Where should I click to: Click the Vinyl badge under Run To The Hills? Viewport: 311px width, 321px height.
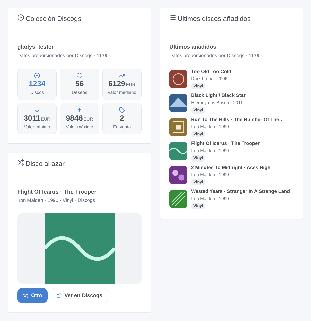pos(198,134)
